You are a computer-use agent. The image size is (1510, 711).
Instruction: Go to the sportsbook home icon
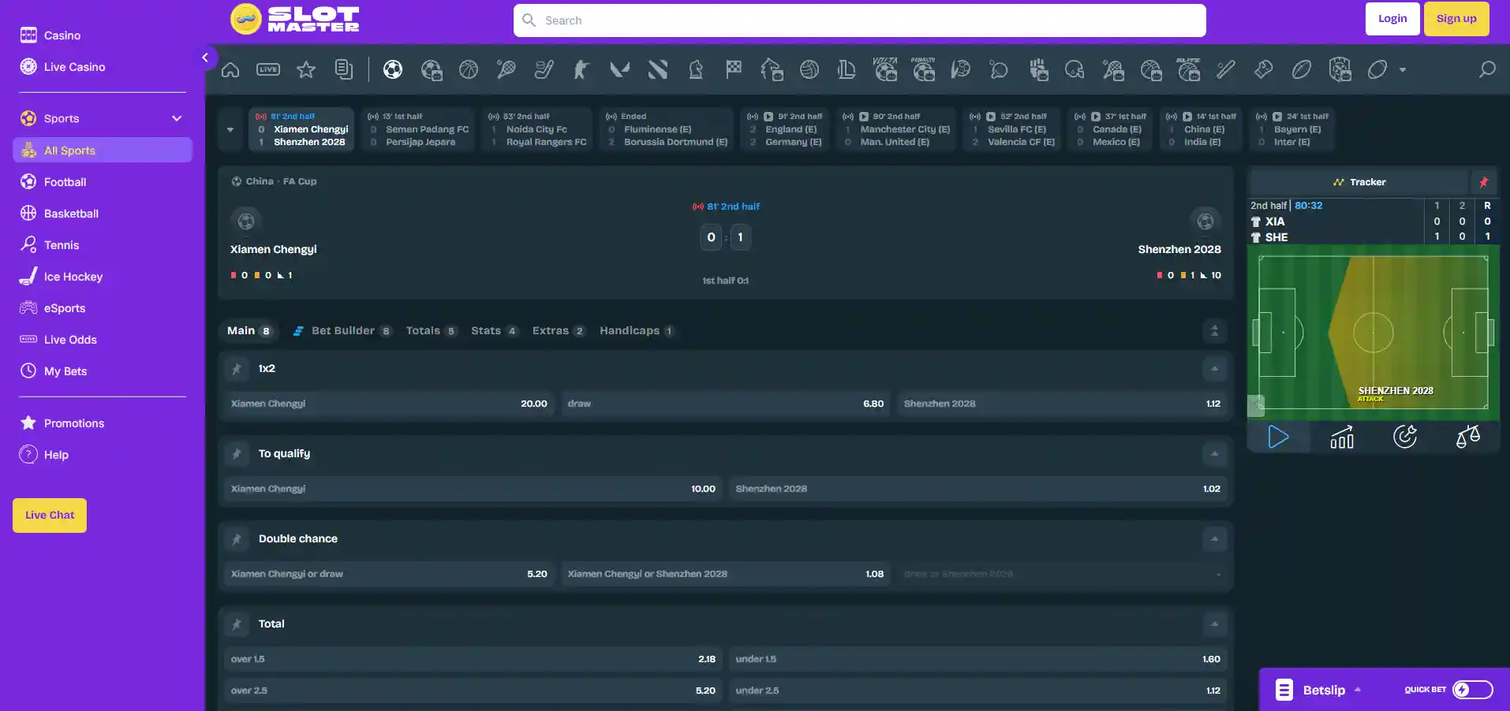tap(230, 70)
